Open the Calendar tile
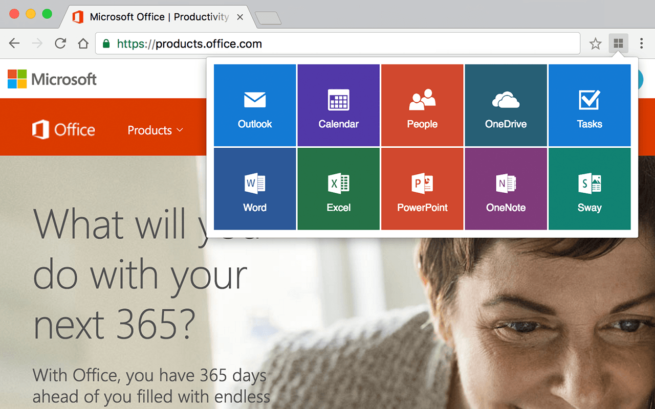The image size is (655, 409). [339, 105]
